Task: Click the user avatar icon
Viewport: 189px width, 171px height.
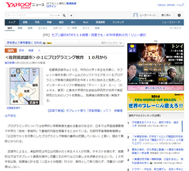Action: pyautogui.click(x=136, y=15)
